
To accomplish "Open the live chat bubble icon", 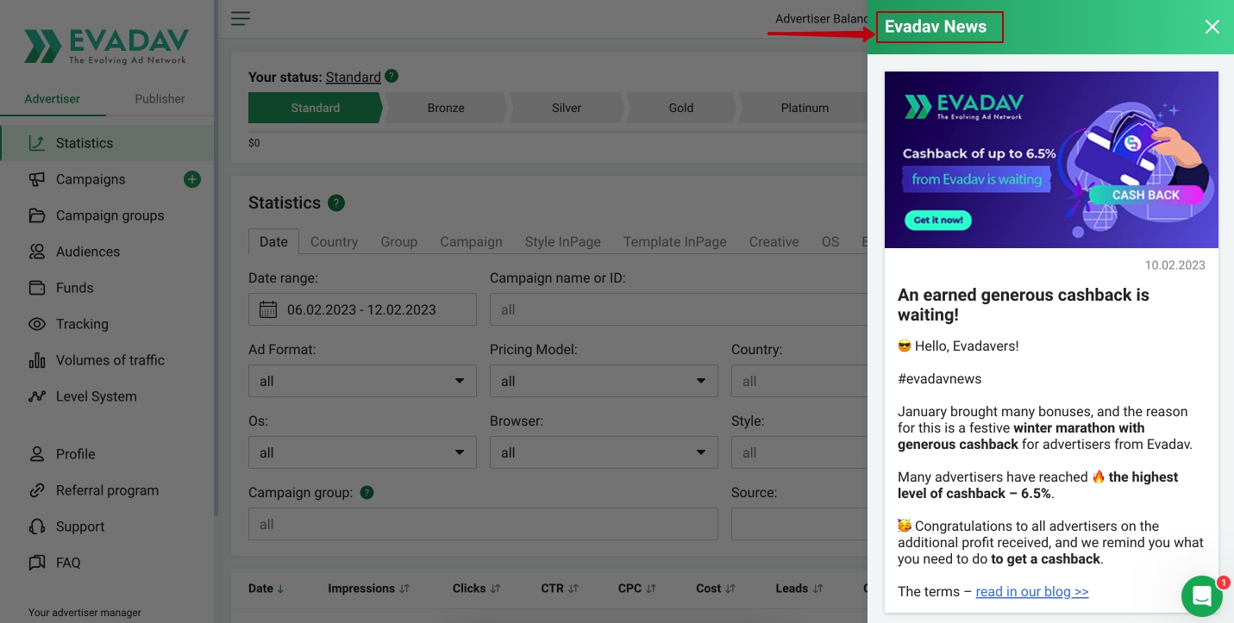I will pos(1202,596).
